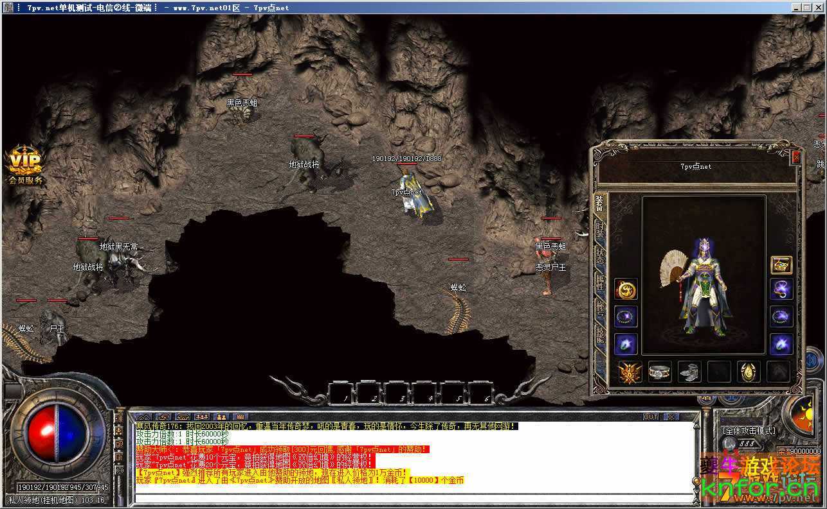Image resolution: width=827 pixels, height=509 pixels.
Task: Click the game window title bar icon
Action: (7, 7)
